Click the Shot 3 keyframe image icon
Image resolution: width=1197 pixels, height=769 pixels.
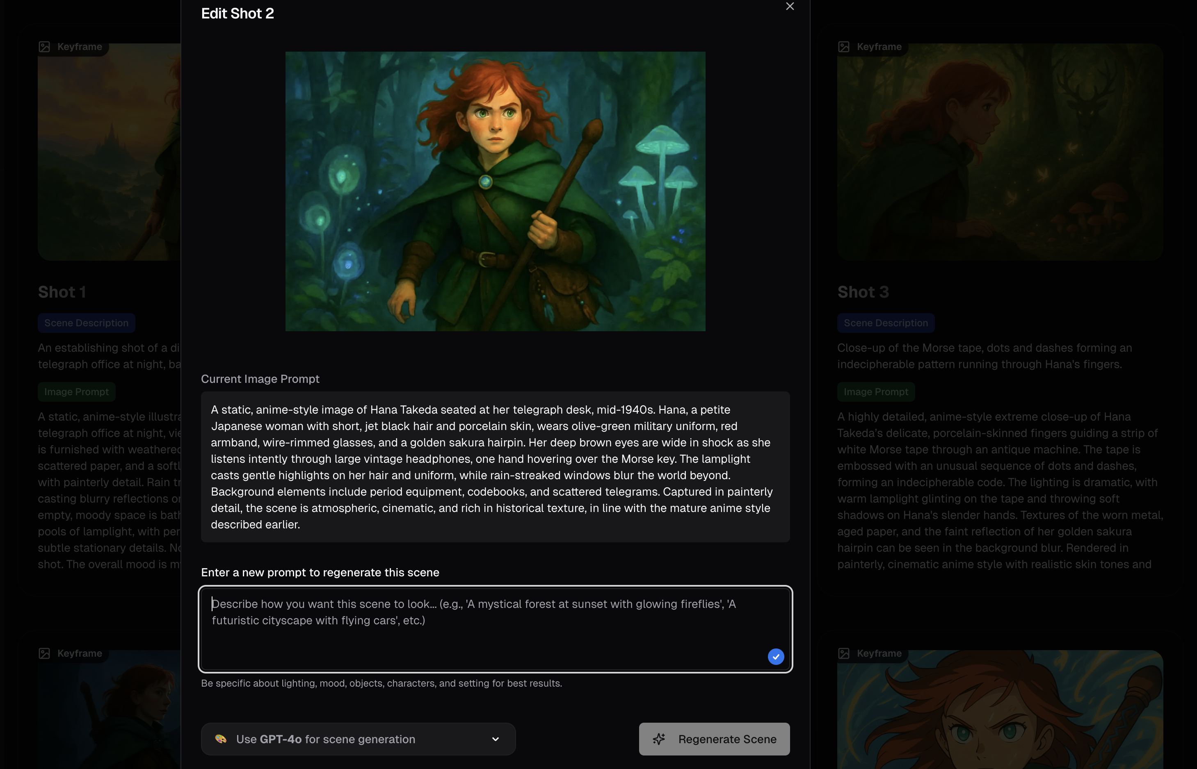pos(844,46)
